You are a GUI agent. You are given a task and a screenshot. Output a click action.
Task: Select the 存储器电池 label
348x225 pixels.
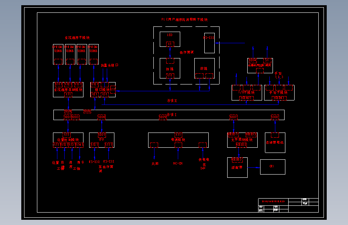275,143
